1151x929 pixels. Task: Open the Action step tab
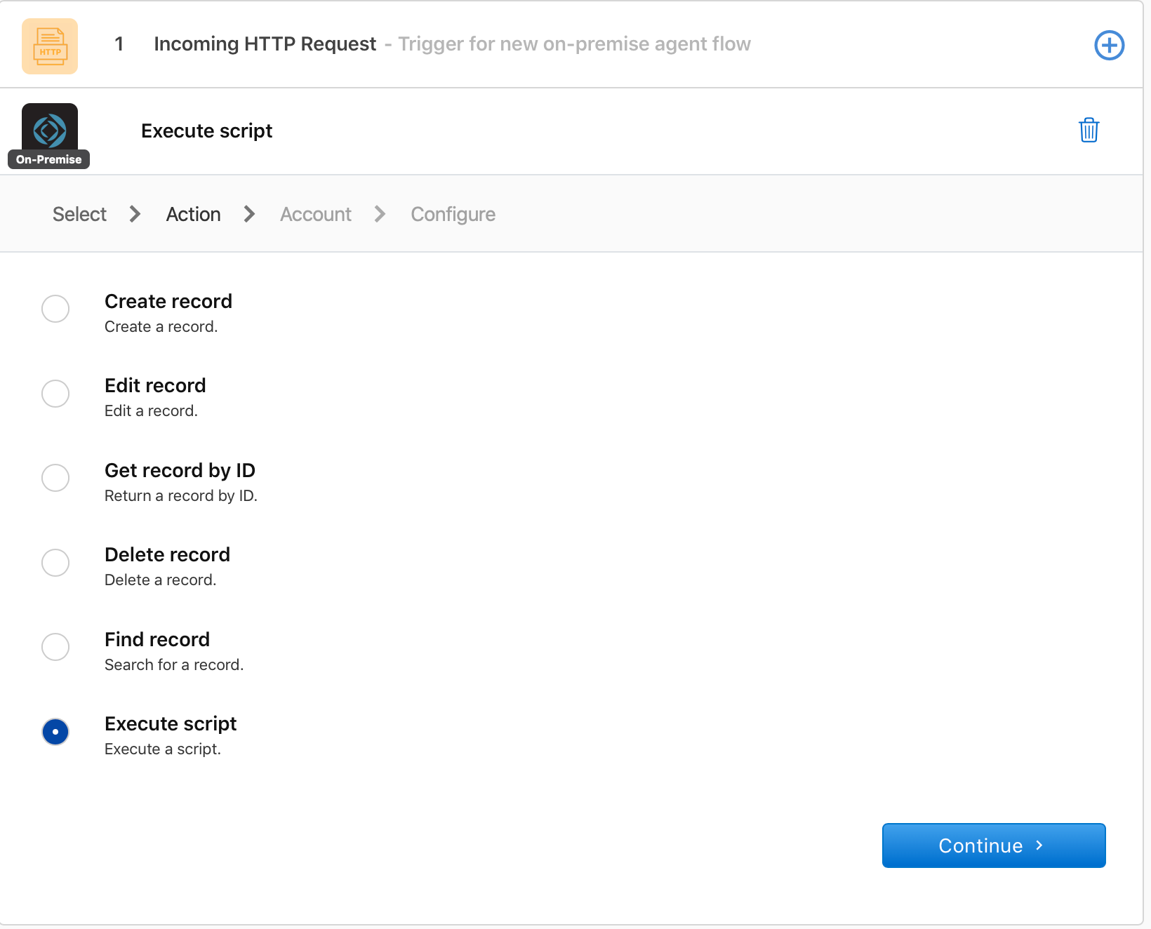click(193, 214)
